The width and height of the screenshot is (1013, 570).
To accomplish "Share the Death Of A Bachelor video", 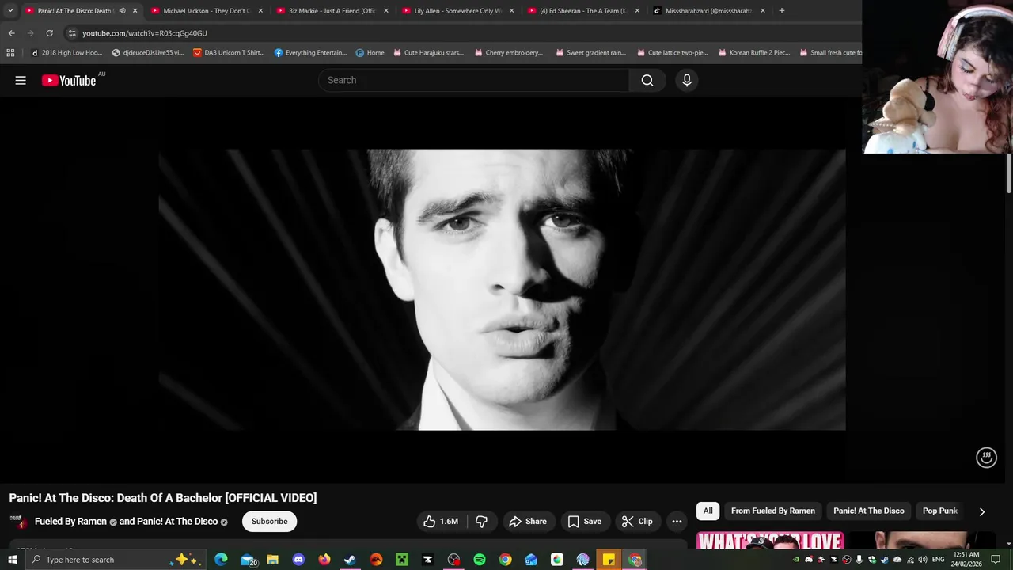I will [528, 521].
